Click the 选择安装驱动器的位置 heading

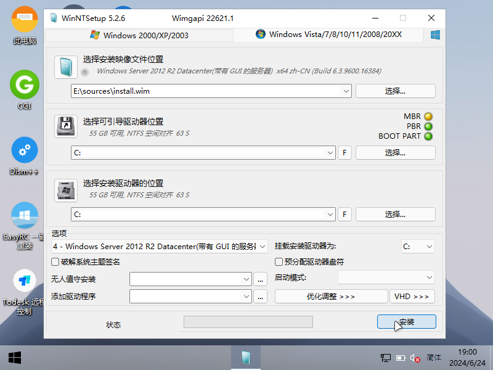[x=123, y=183]
